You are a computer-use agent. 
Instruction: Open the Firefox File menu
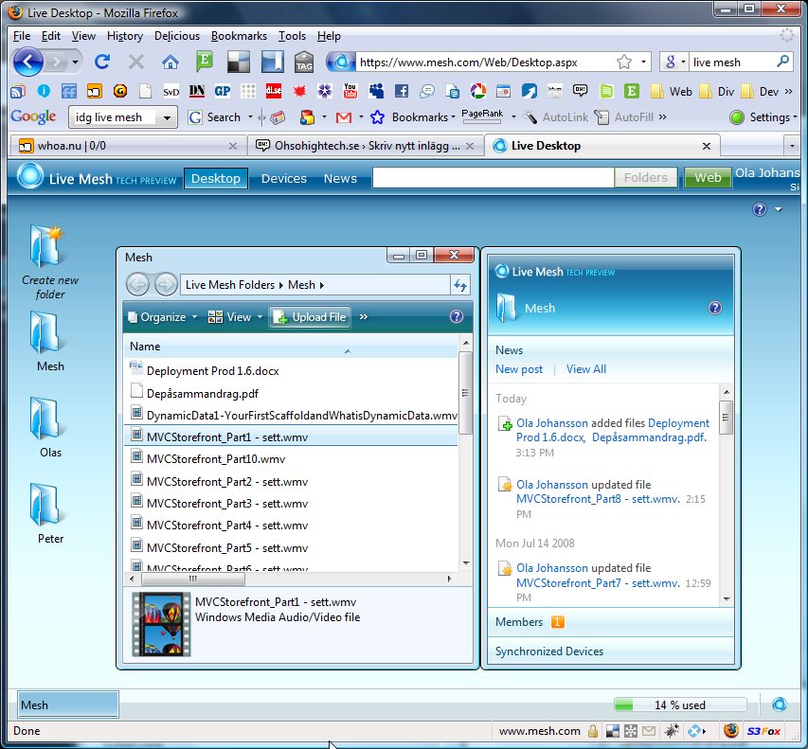coord(22,36)
